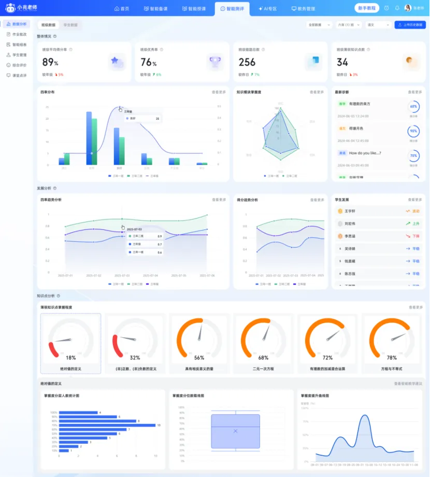Open the 有理数的乘方 diagnosis entry
The image size is (430, 477).
pyautogui.click(x=378, y=109)
